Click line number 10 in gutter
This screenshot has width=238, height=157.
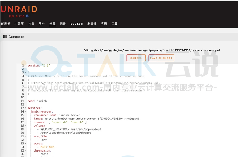click(x=22, y=97)
